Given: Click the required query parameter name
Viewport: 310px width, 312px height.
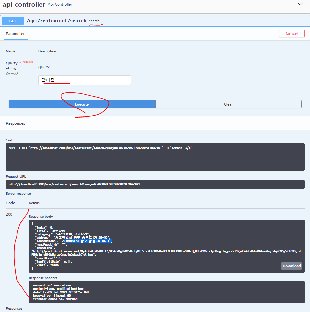Looking at the screenshot, I should coord(11,63).
